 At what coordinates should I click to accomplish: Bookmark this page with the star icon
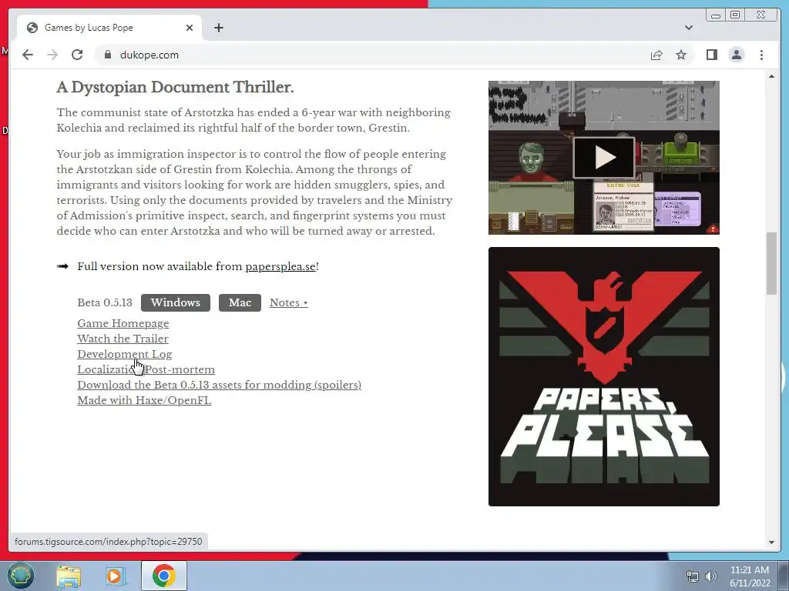[x=681, y=55]
